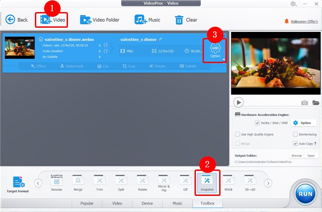
Task: Enable Use High Quality Engine
Action: (x=237, y=134)
